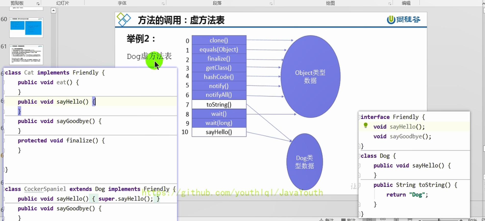Open the 段落 group dialog launcher
This screenshot has height=221, width=485.
click(x=271, y=4)
